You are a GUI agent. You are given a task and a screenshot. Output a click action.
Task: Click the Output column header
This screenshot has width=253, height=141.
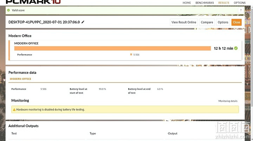173,133
